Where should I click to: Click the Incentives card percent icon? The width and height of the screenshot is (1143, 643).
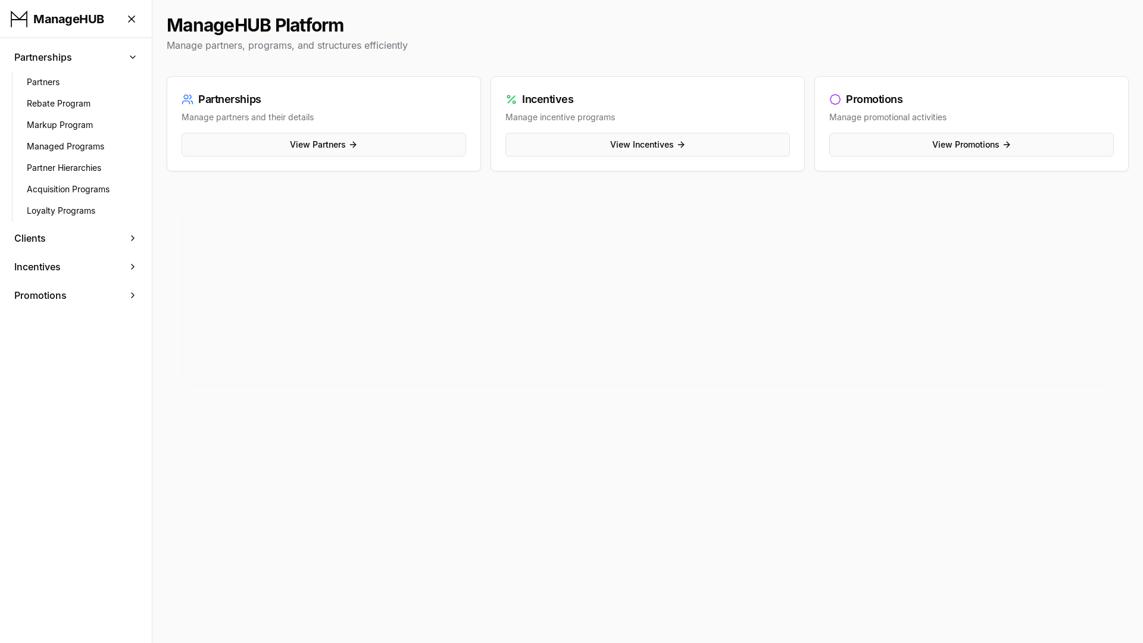point(511,99)
